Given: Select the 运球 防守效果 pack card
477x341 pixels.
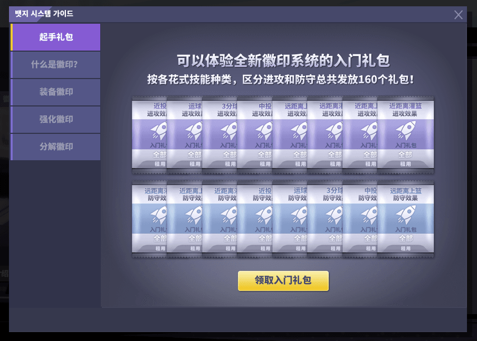Looking at the screenshot, I should [290, 219].
